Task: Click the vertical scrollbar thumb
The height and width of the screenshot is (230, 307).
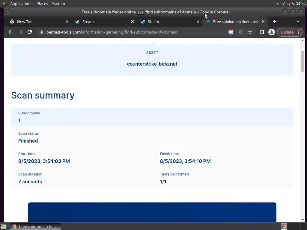Action: click(x=303, y=61)
